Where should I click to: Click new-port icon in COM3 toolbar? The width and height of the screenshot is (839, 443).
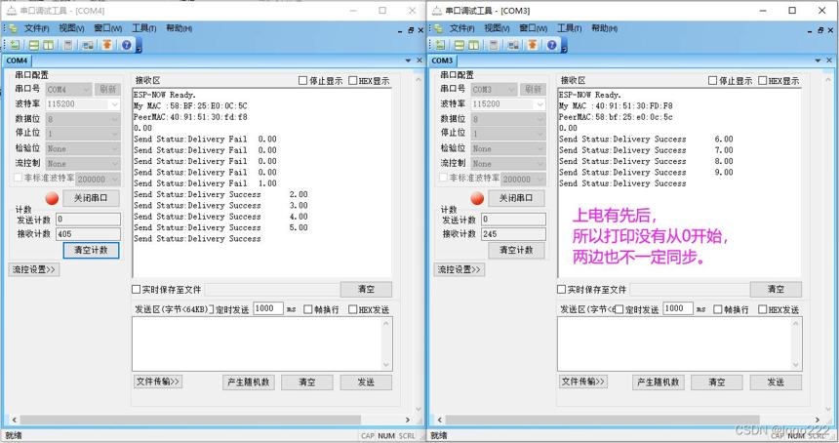[440, 46]
